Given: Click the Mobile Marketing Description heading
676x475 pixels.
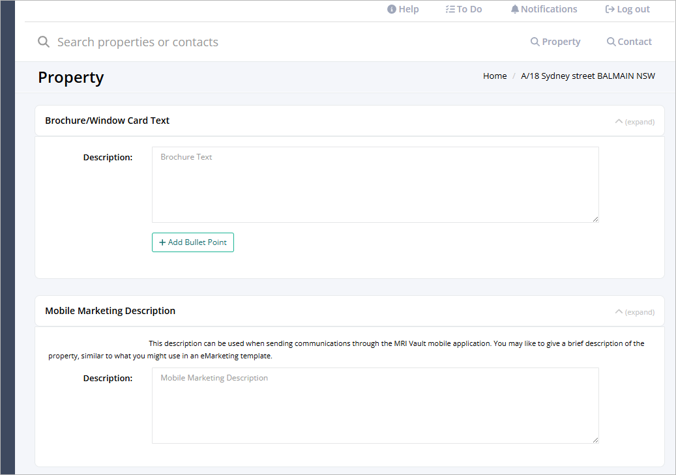Looking at the screenshot, I should 110,311.
